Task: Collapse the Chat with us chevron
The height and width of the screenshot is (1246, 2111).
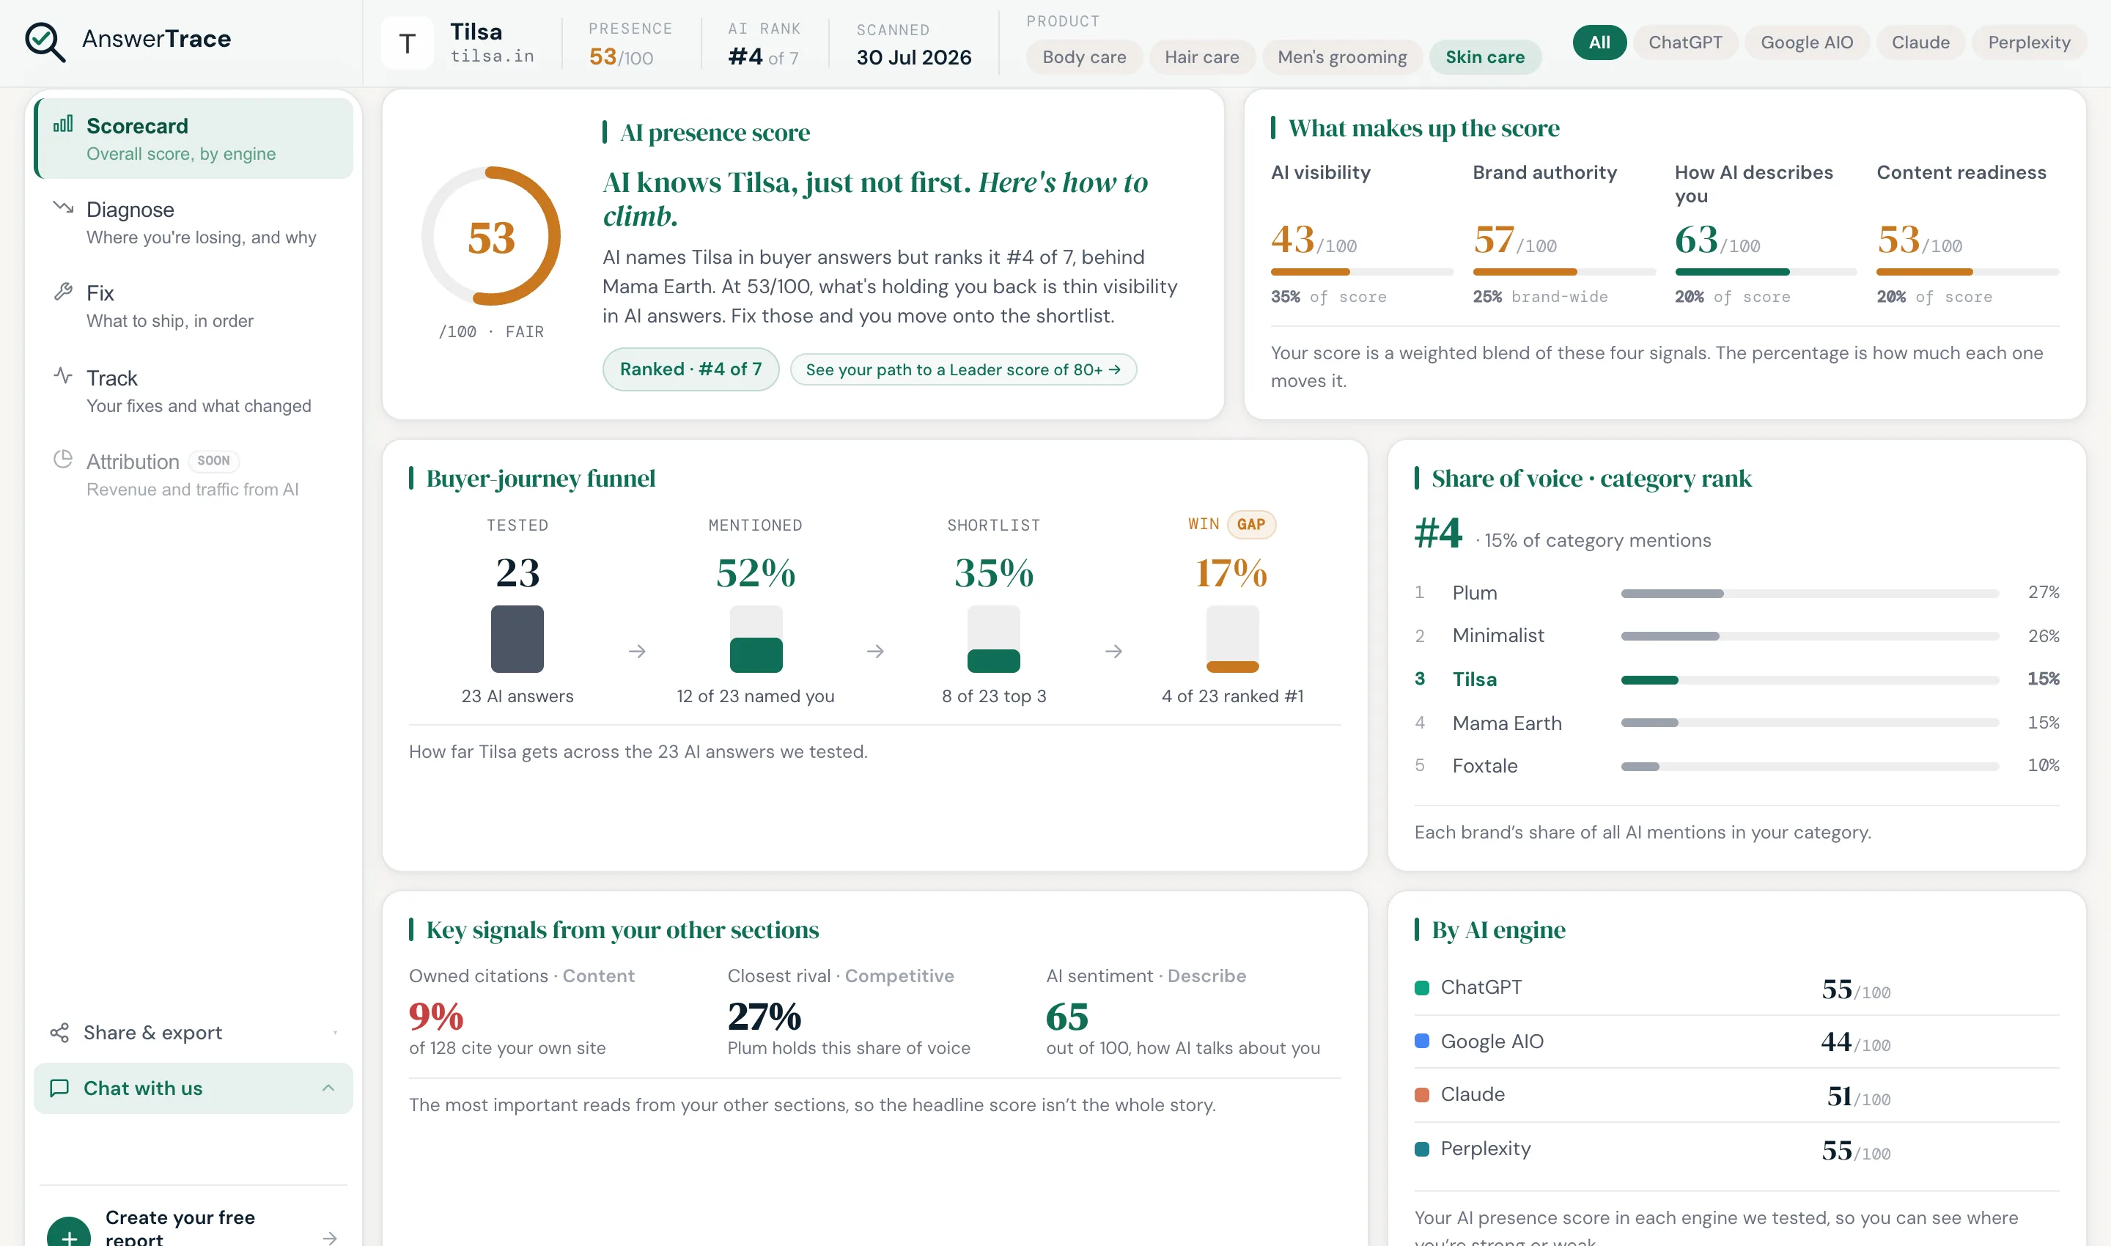Action: (328, 1088)
